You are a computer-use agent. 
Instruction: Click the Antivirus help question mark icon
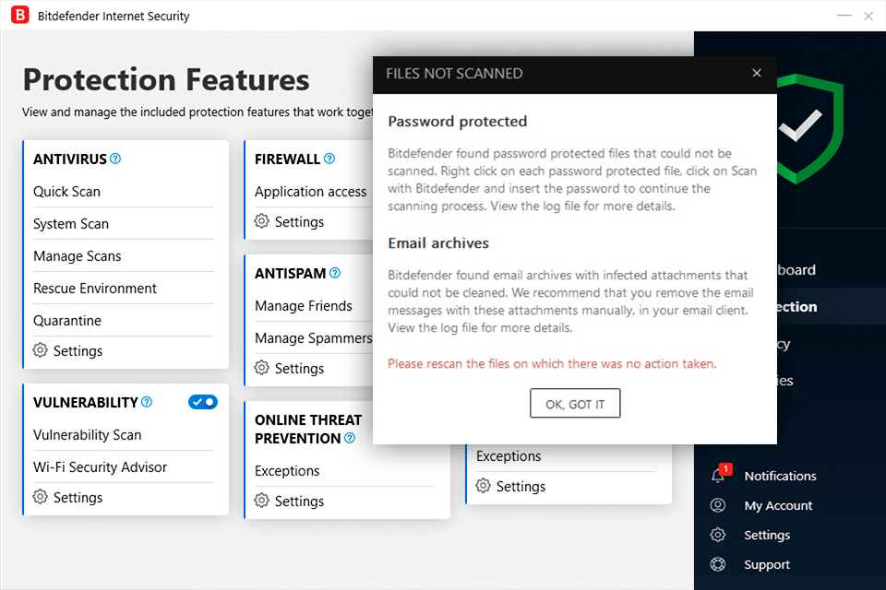tap(115, 159)
